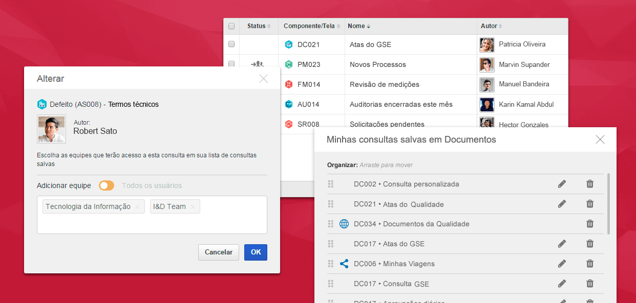Click Patricia Oliveira's avatar
This screenshot has height=303, width=636.
click(x=487, y=45)
